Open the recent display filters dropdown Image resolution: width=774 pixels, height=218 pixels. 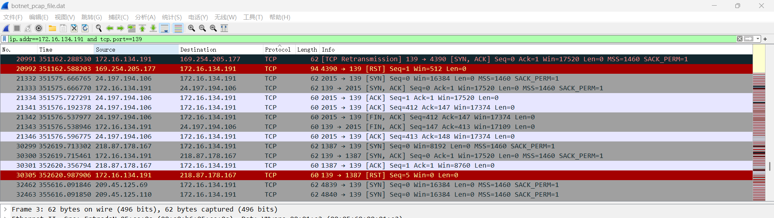click(758, 39)
